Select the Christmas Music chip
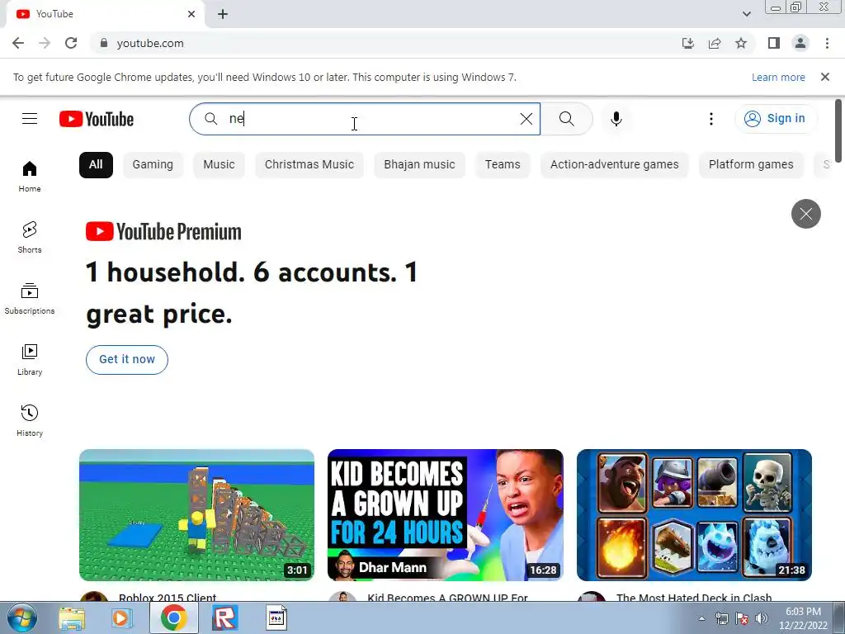The height and width of the screenshot is (634, 845). (x=309, y=165)
